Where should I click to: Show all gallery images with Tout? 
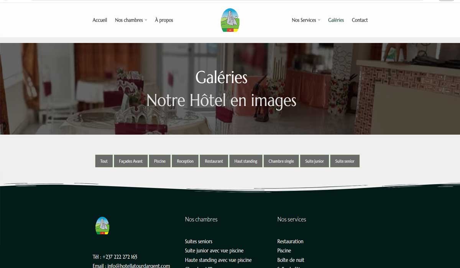point(104,161)
